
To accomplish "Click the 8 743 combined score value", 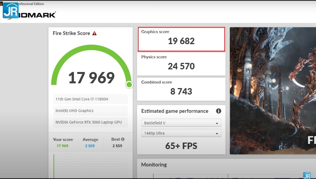I will [x=181, y=92].
